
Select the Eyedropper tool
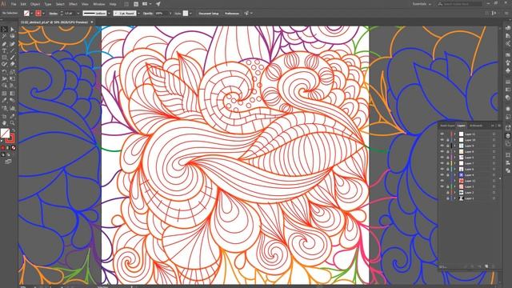click(x=4, y=100)
